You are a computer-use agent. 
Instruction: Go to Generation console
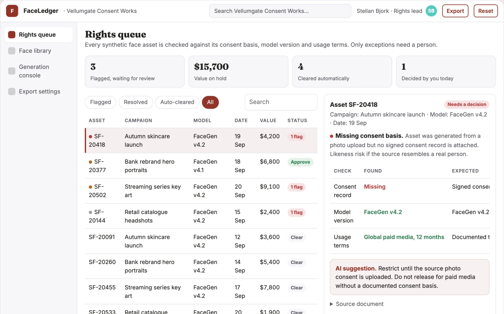pyautogui.click(x=38, y=71)
